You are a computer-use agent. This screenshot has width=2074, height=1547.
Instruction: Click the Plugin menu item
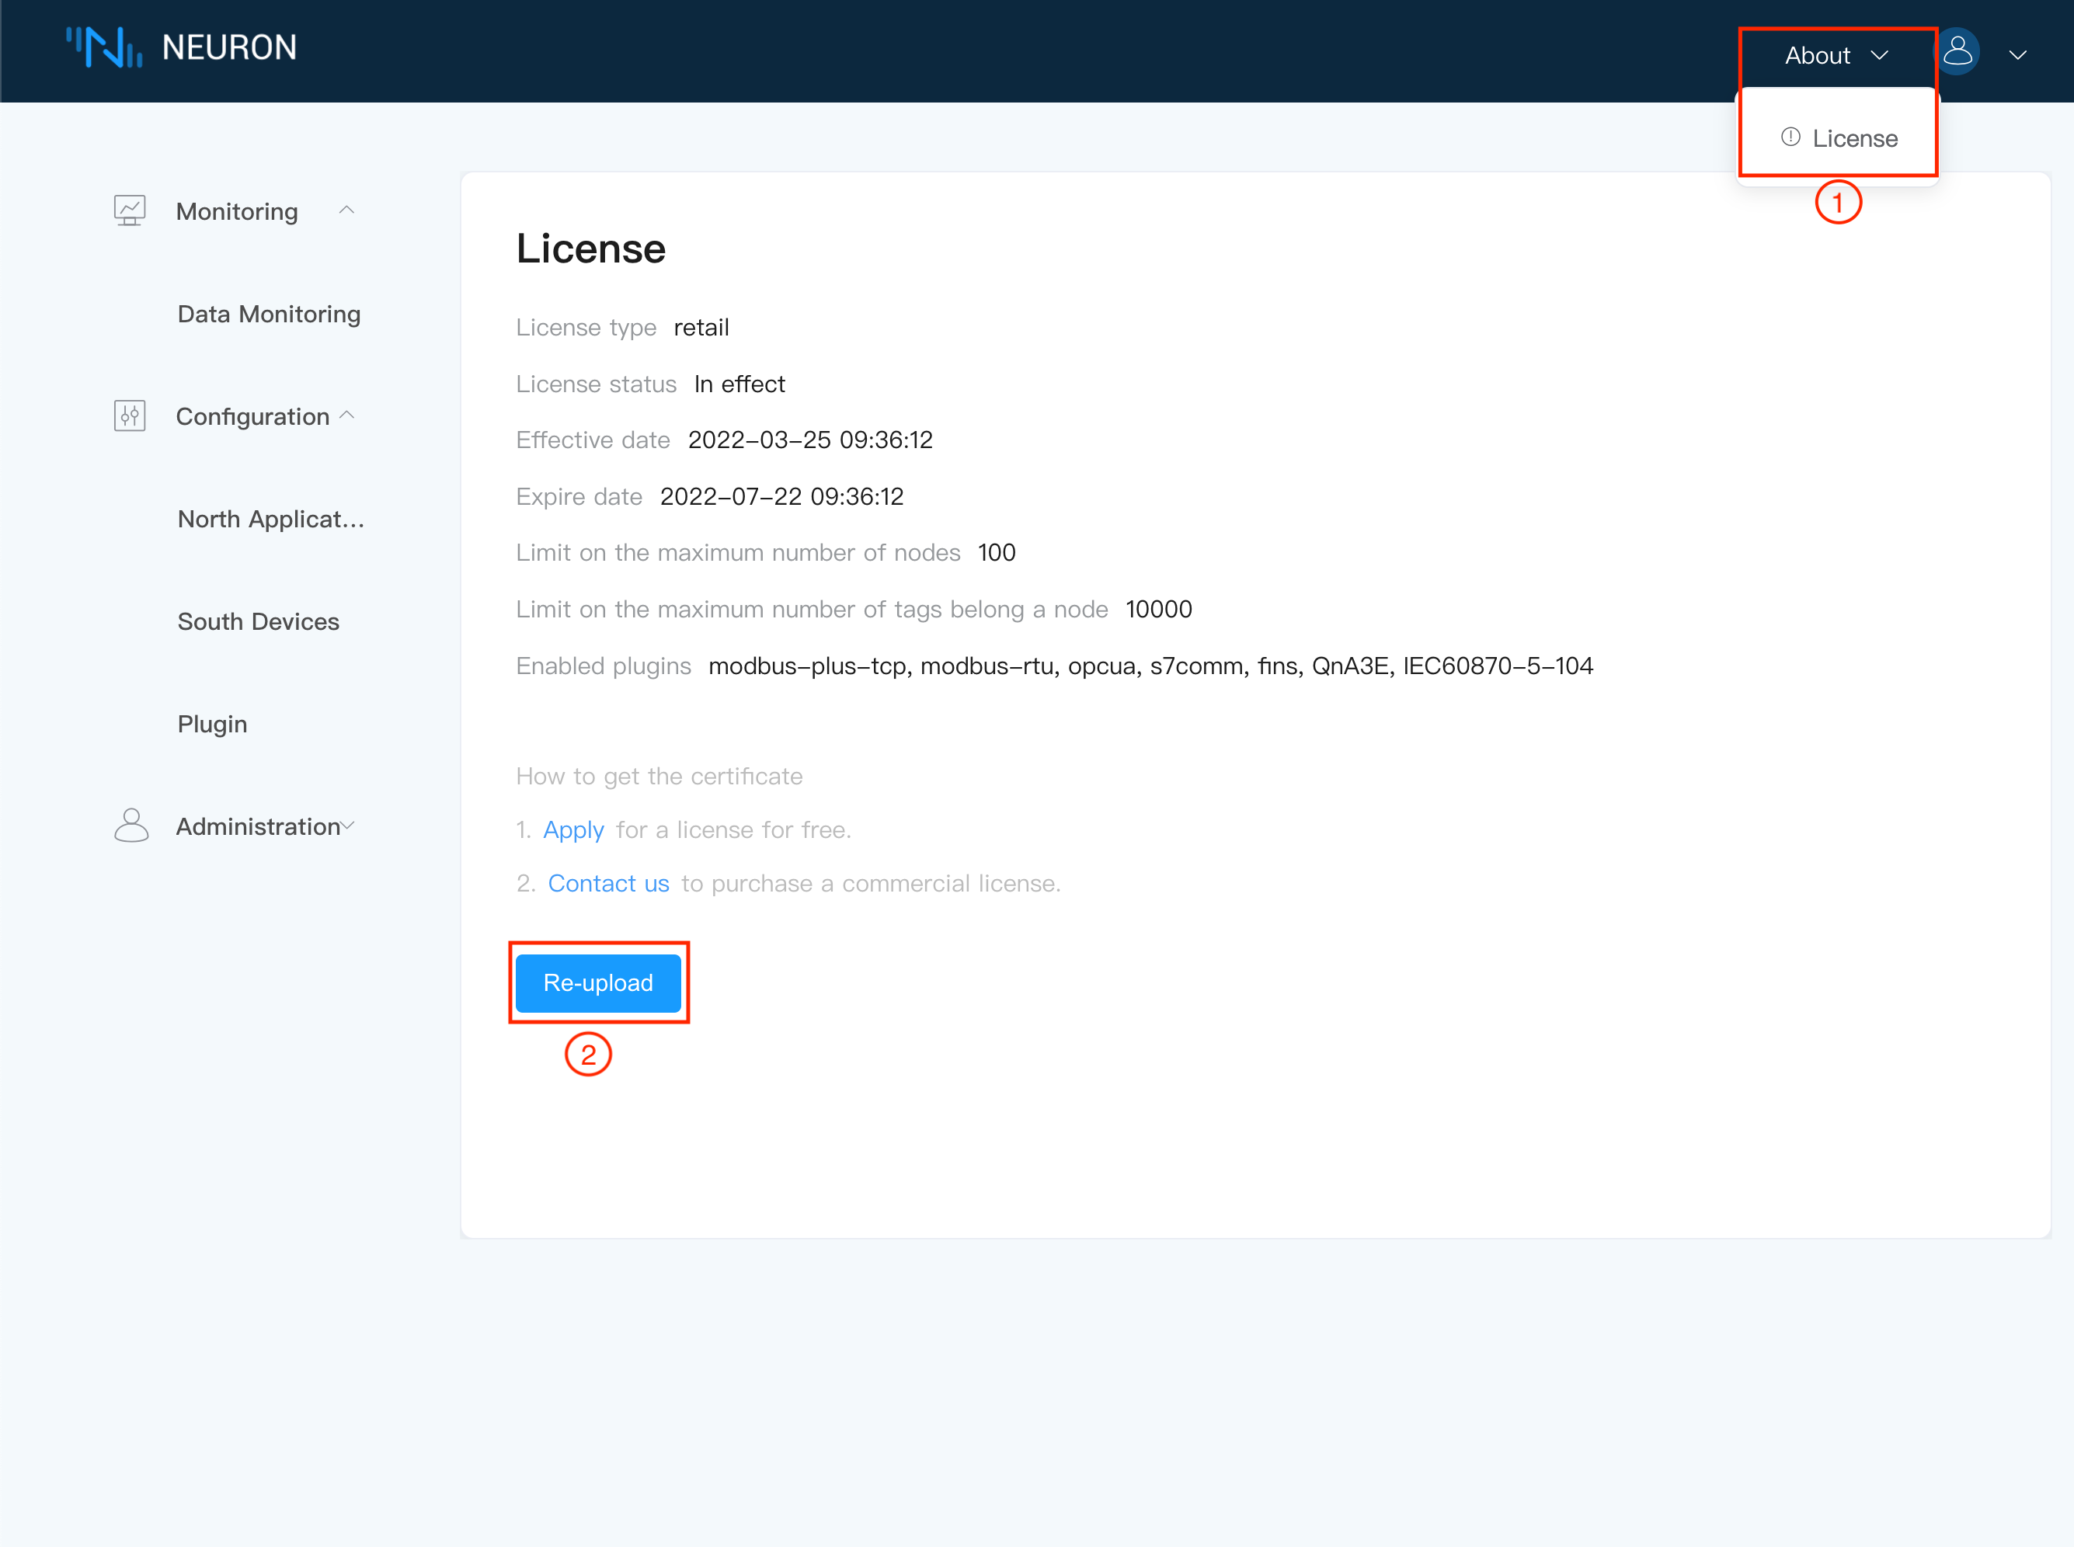click(213, 723)
